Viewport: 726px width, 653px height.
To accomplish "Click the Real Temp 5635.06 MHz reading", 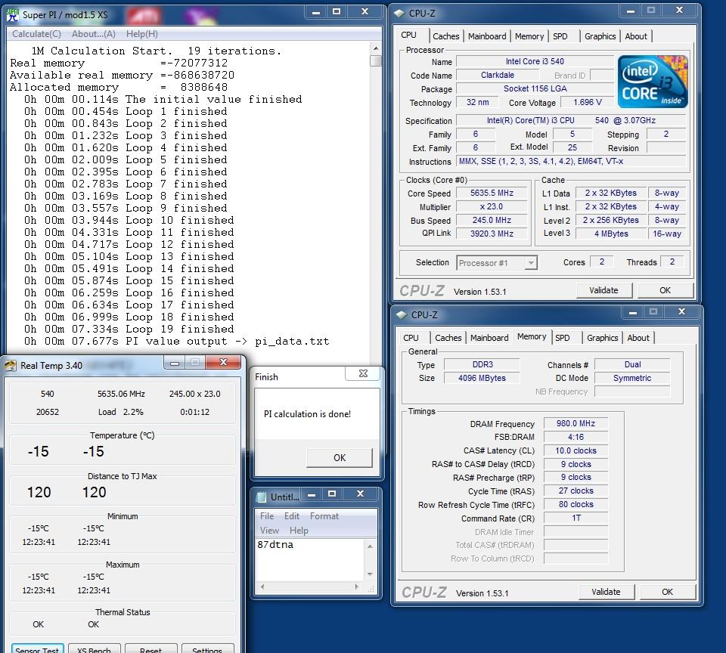I will pos(121,394).
